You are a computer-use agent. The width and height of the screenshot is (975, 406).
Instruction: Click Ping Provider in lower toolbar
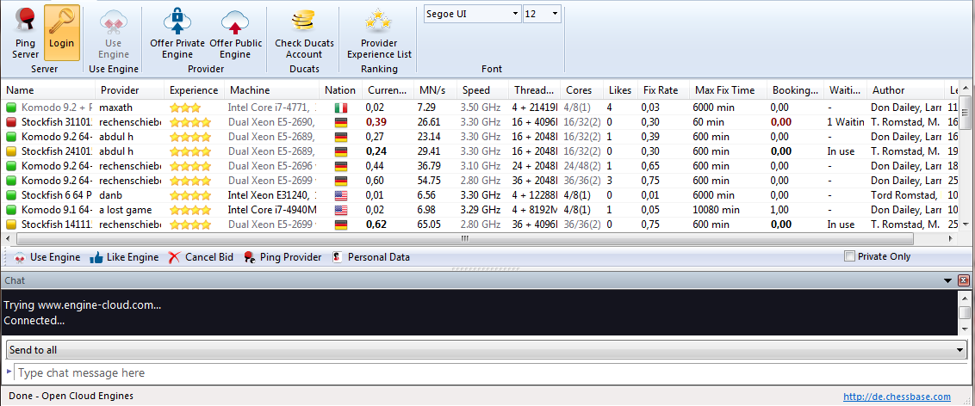click(250, 257)
